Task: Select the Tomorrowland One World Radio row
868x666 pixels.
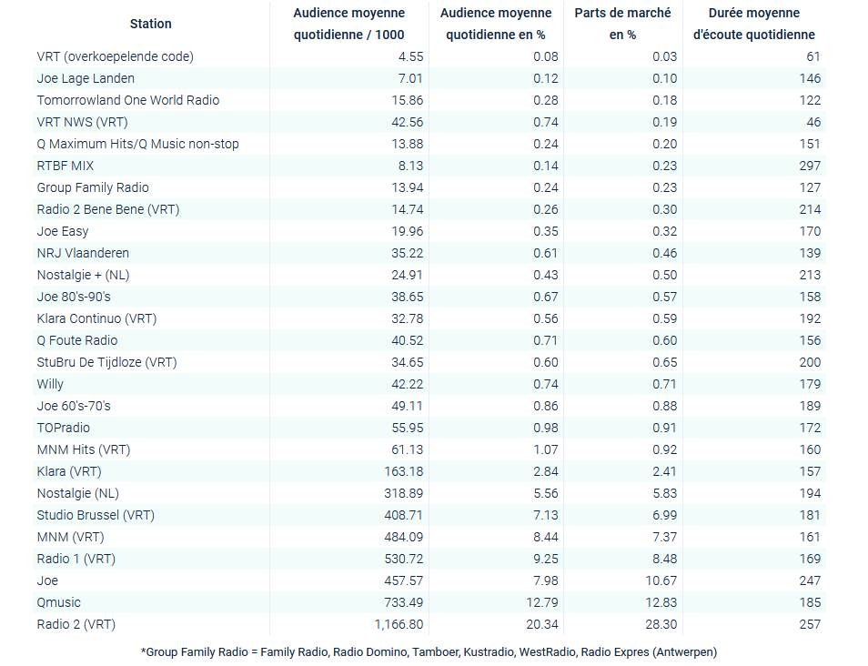Action: click(x=127, y=100)
